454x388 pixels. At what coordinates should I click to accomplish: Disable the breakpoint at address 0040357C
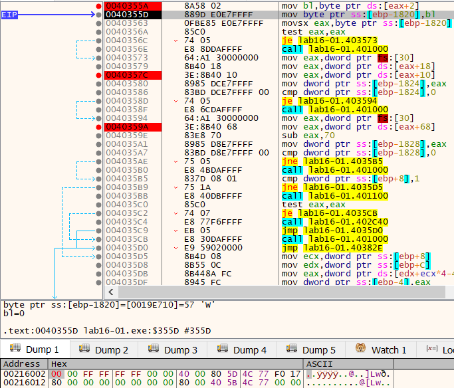(99, 74)
